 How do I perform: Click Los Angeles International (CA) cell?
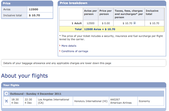coord(54,101)
